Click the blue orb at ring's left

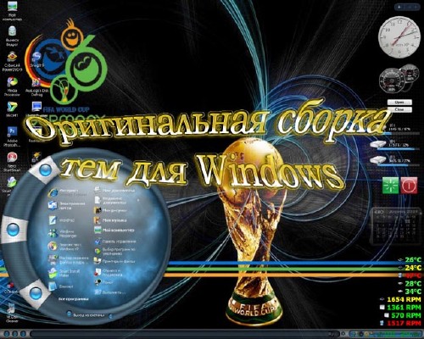tap(13, 230)
